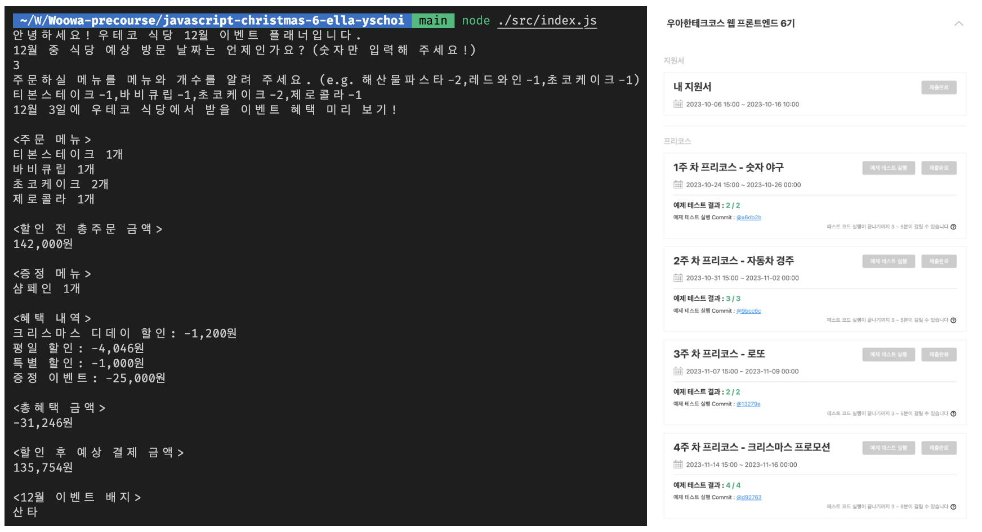Click the <혜택 내역> heading in terminal

(52, 318)
